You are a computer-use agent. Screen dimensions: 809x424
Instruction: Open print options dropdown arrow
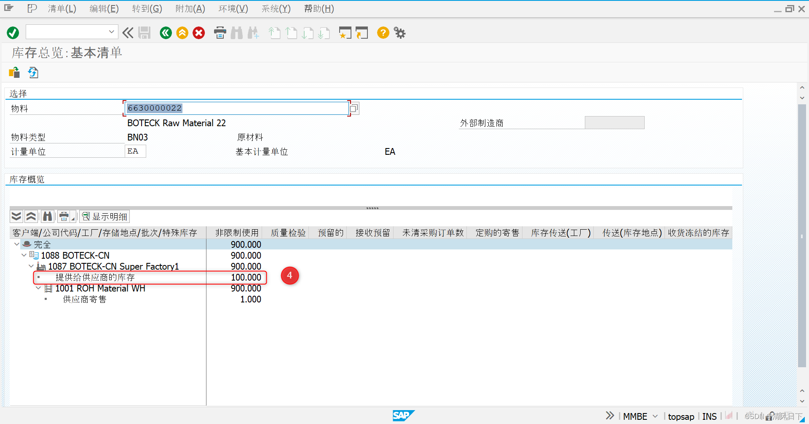tap(73, 218)
